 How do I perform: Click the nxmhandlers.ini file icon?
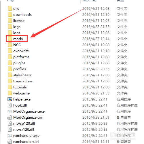[10, 141]
